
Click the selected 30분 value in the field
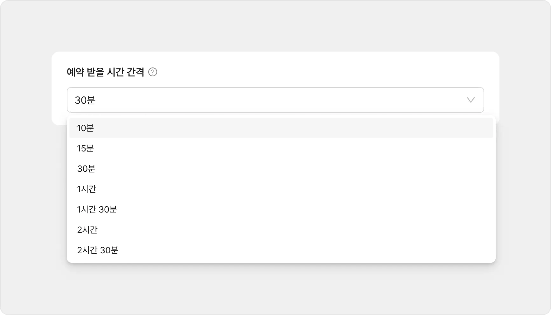(x=85, y=100)
